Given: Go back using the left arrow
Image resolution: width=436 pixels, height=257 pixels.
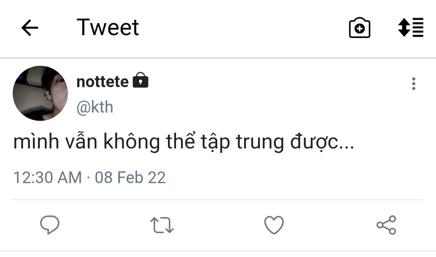Looking at the screenshot, I should (29, 28).
